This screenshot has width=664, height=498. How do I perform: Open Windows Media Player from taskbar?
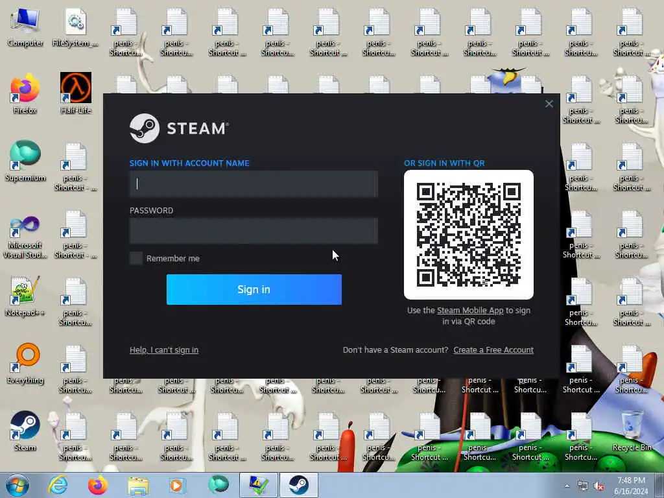[x=178, y=485]
